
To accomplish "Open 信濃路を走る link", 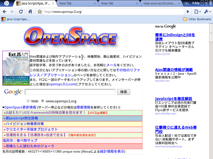I will pyautogui.click(x=36, y=135).
